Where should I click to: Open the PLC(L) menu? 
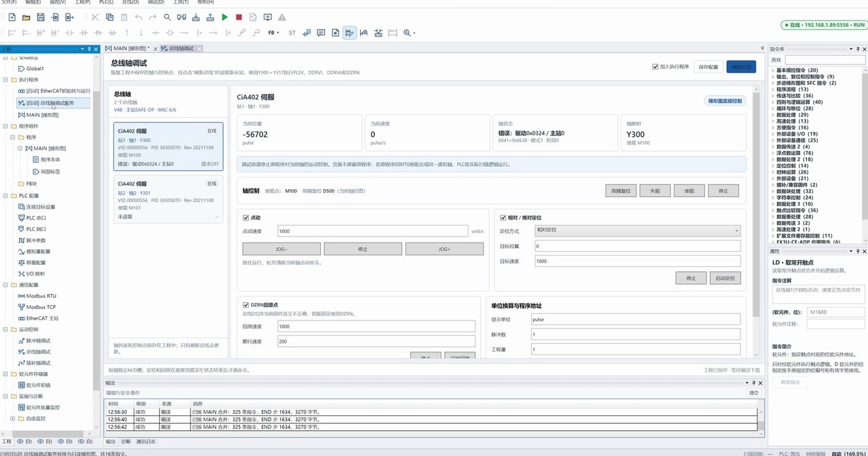(106, 3)
